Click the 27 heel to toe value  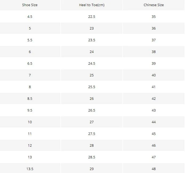point(92,122)
